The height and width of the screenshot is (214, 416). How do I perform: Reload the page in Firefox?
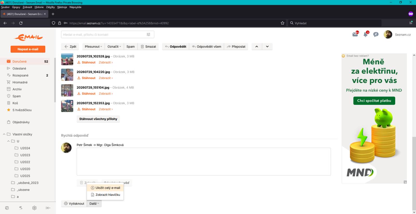[x=21, y=23]
